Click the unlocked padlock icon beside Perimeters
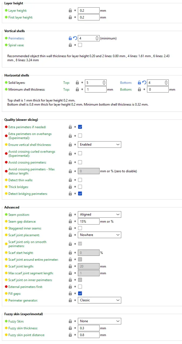182x344 pixels. point(70,38)
